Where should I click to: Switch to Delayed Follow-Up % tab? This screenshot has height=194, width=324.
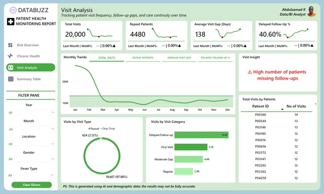click(x=215, y=58)
